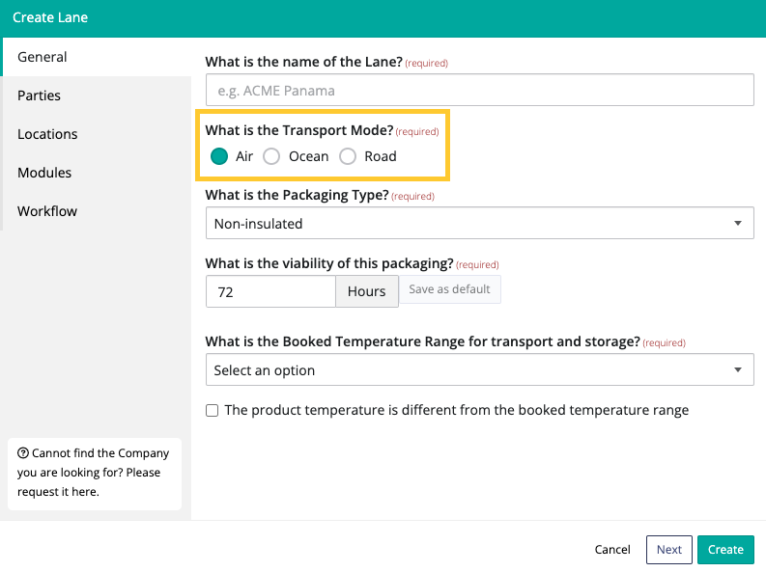This screenshot has height=572, width=766.
Task: Expand the Booked Temperature Range dropdown
Action: point(479,370)
